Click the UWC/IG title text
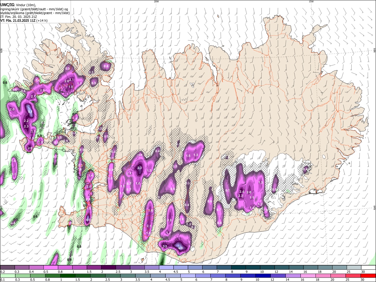Viewport: 376px width, 282px height. coord(7,5)
